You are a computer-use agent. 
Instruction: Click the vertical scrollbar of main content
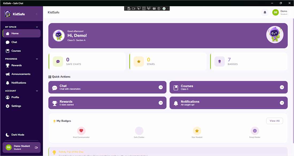[x=293, y=81]
